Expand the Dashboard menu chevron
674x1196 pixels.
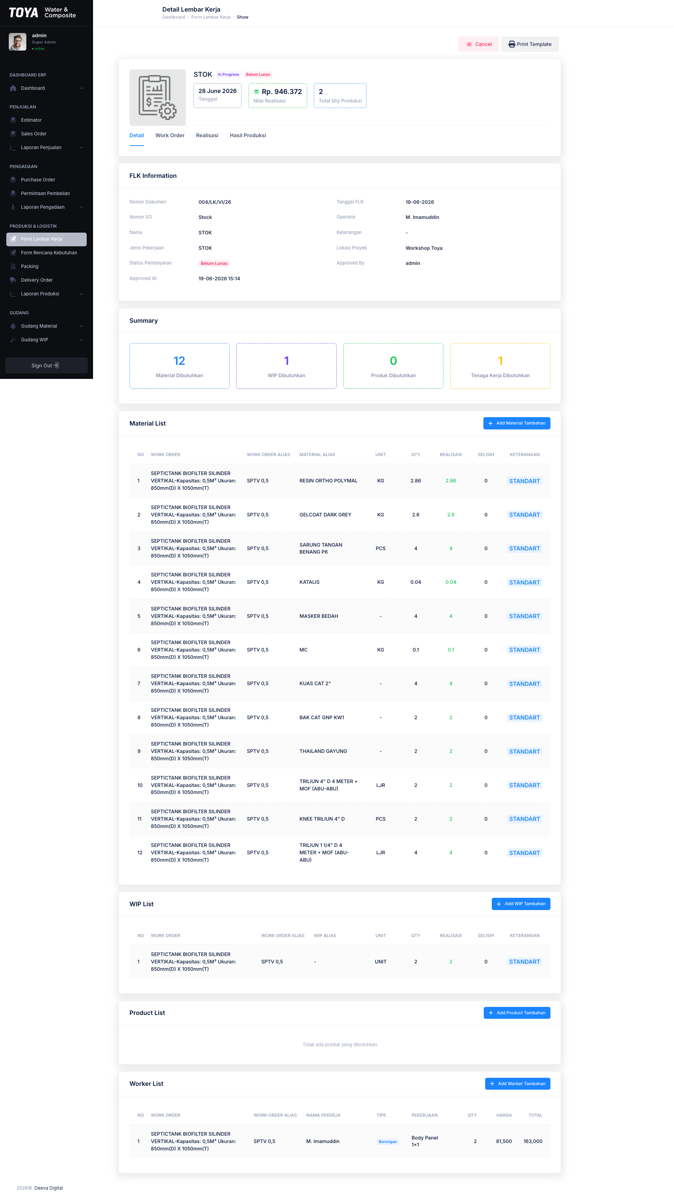[82, 88]
